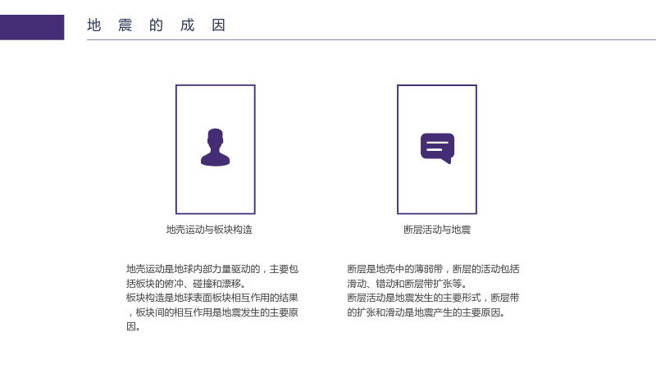
Task: Click the chat bubble message icon
Action: click(437, 148)
